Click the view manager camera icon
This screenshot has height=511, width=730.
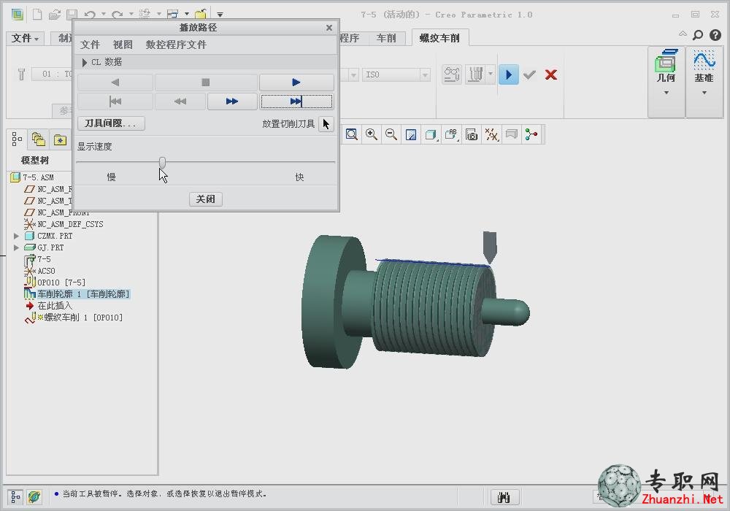coord(472,135)
